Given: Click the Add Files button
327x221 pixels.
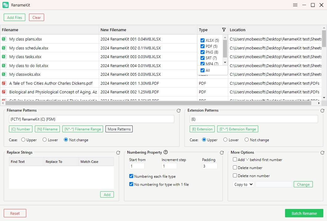Looking at the screenshot, I should (14, 17).
